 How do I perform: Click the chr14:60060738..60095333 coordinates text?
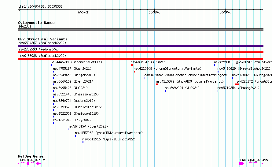pyautogui.click(x=40, y=6)
